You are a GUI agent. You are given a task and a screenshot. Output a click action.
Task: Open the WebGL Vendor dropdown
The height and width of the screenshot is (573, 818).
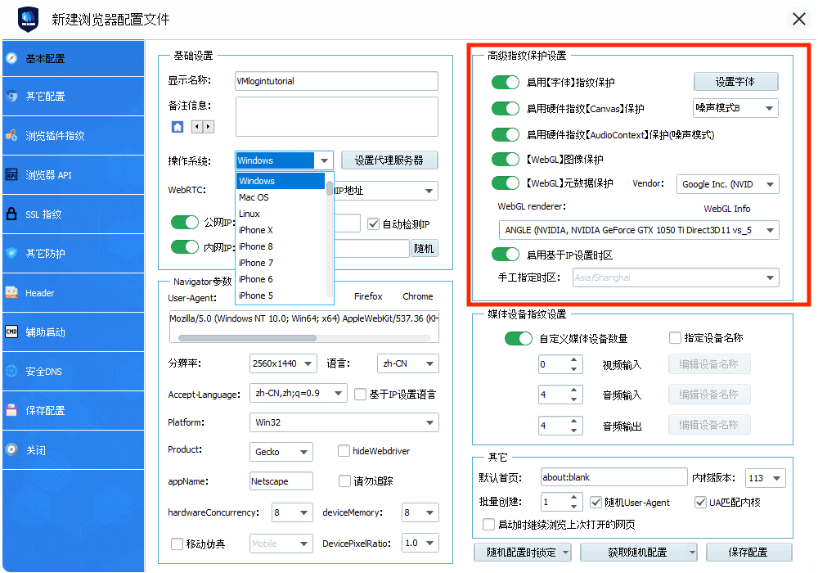click(727, 184)
